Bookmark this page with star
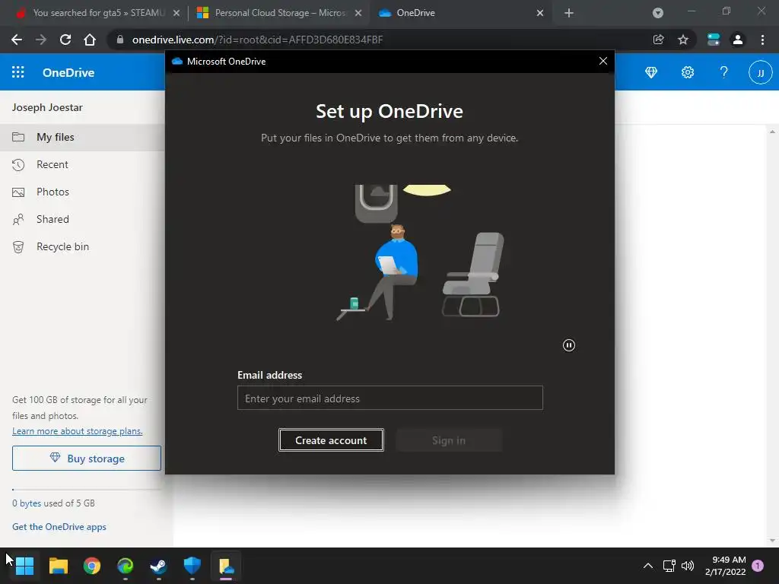Image resolution: width=779 pixels, height=584 pixels. point(683,40)
